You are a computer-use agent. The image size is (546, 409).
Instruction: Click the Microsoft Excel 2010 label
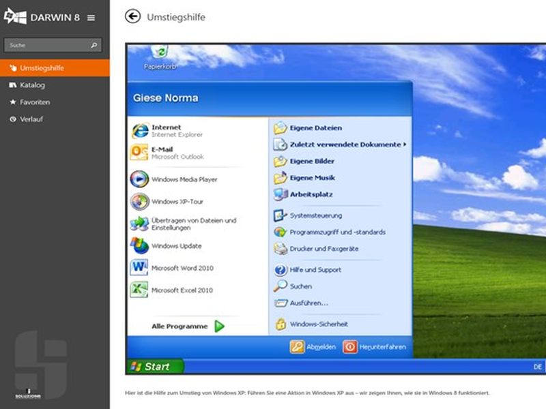pyautogui.click(x=182, y=290)
